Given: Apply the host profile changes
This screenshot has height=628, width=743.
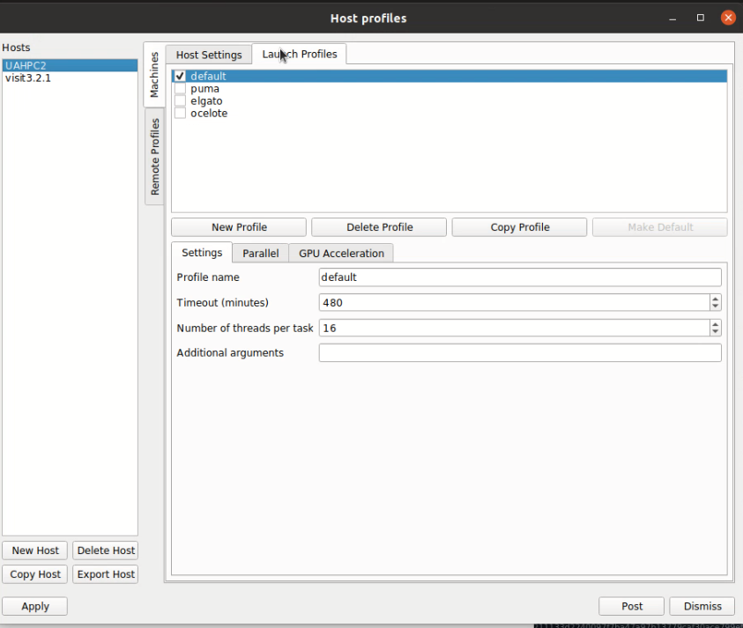Looking at the screenshot, I should pos(35,606).
